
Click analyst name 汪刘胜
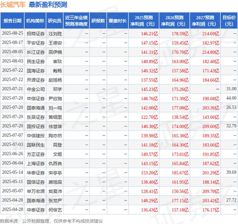pos(55,34)
